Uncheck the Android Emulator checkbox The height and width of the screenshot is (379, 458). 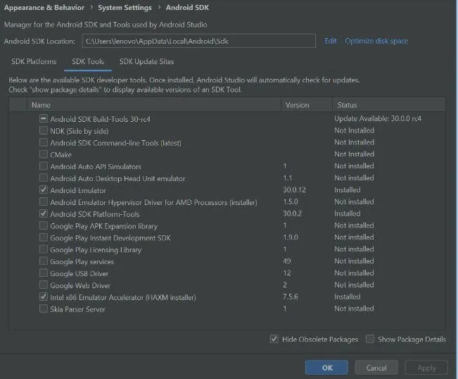pos(43,189)
